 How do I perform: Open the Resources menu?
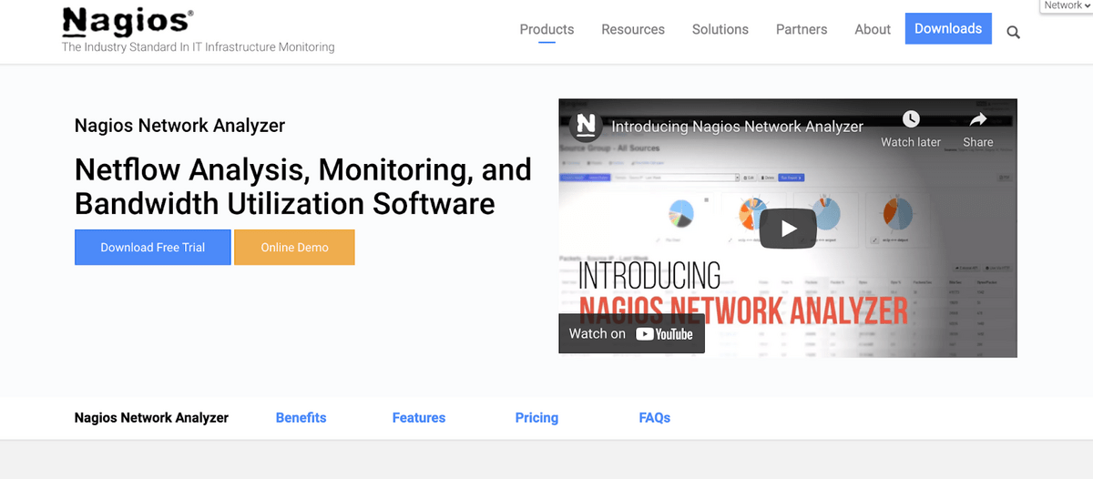(633, 29)
